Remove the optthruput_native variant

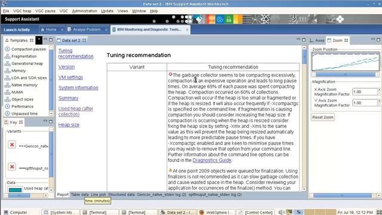[x=12, y=167]
